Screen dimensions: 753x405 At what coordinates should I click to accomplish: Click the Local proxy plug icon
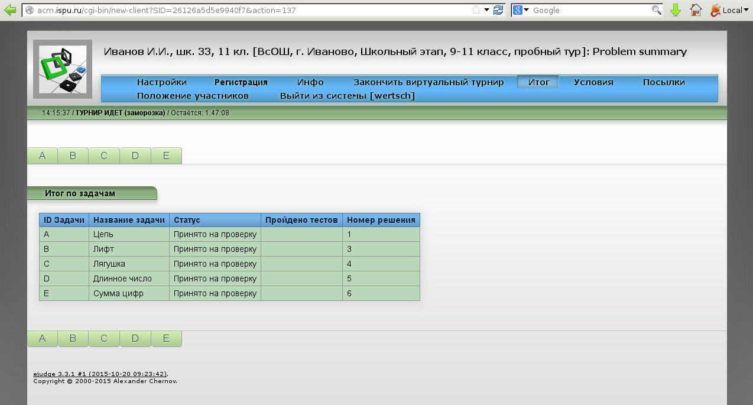tap(715, 10)
